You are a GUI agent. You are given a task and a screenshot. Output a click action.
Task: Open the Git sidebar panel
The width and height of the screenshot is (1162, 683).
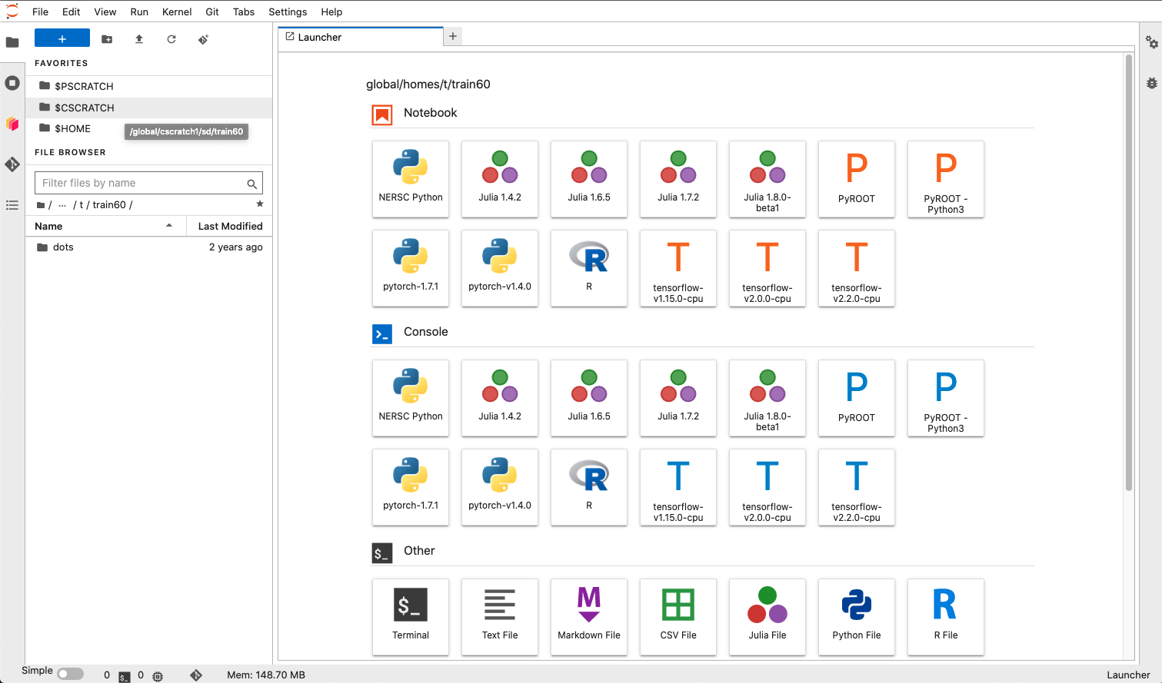12,164
